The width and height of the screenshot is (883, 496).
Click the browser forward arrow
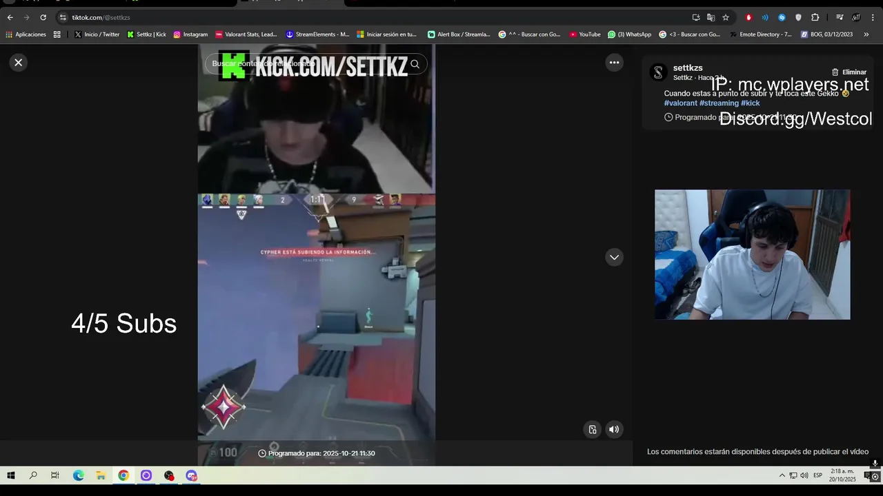26,17
